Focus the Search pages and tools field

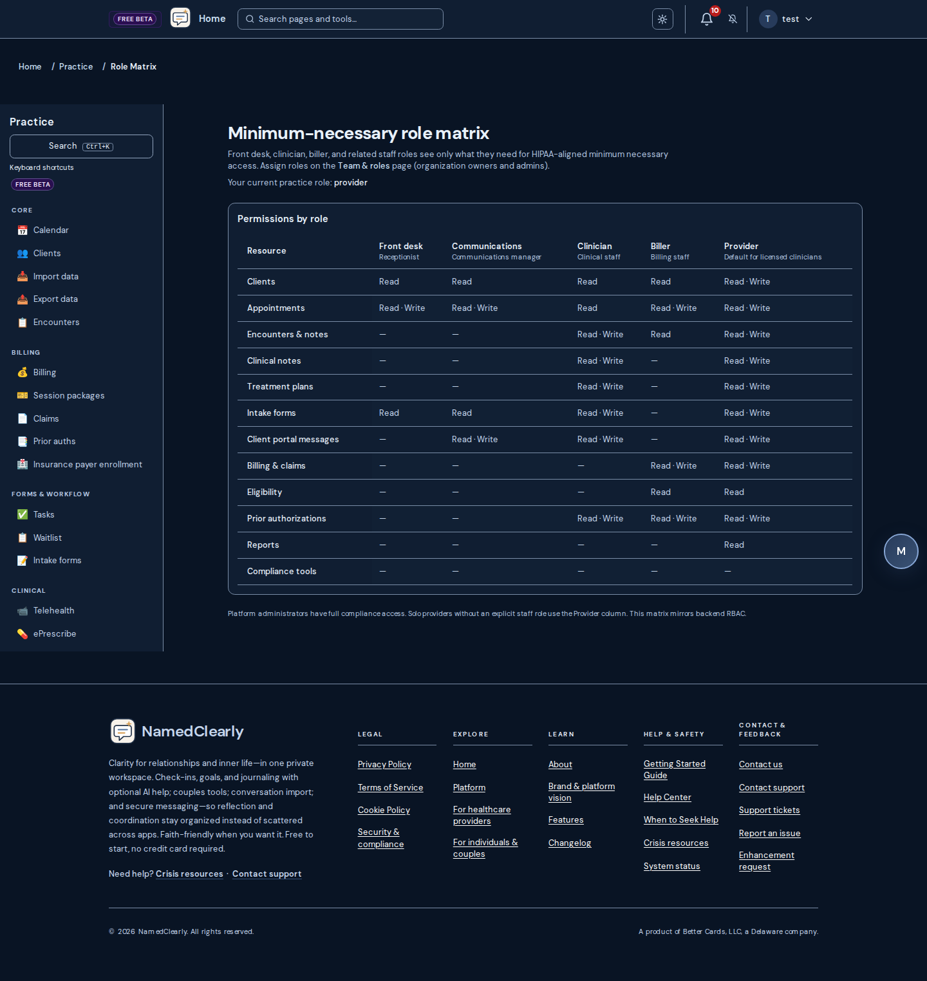[341, 19]
